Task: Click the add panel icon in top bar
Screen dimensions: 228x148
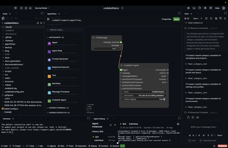Action: tap(15, 8)
